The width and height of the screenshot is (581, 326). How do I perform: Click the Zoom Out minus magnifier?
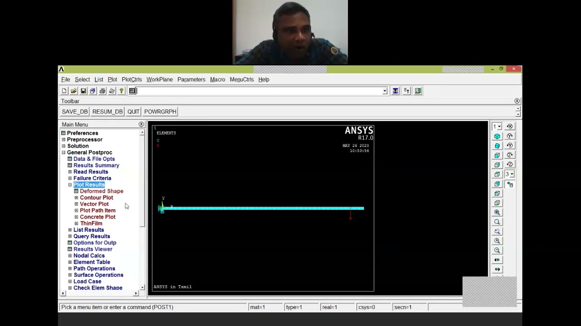point(497,250)
